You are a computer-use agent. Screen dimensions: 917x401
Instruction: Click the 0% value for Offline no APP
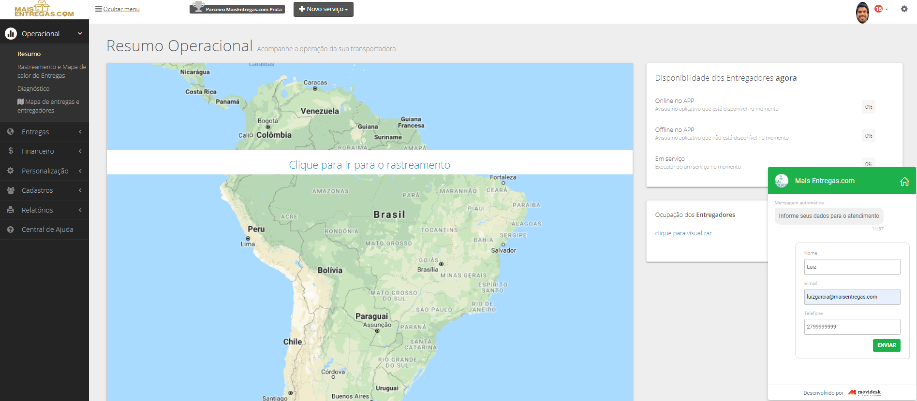point(869,136)
